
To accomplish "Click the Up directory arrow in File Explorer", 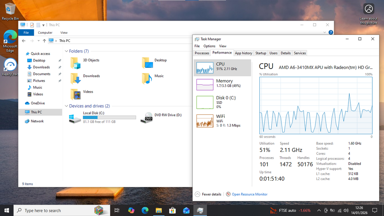I will [x=44, y=40].
